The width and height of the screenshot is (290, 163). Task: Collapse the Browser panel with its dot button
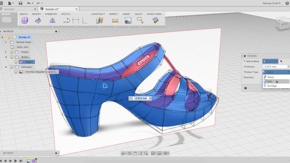point(56,31)
